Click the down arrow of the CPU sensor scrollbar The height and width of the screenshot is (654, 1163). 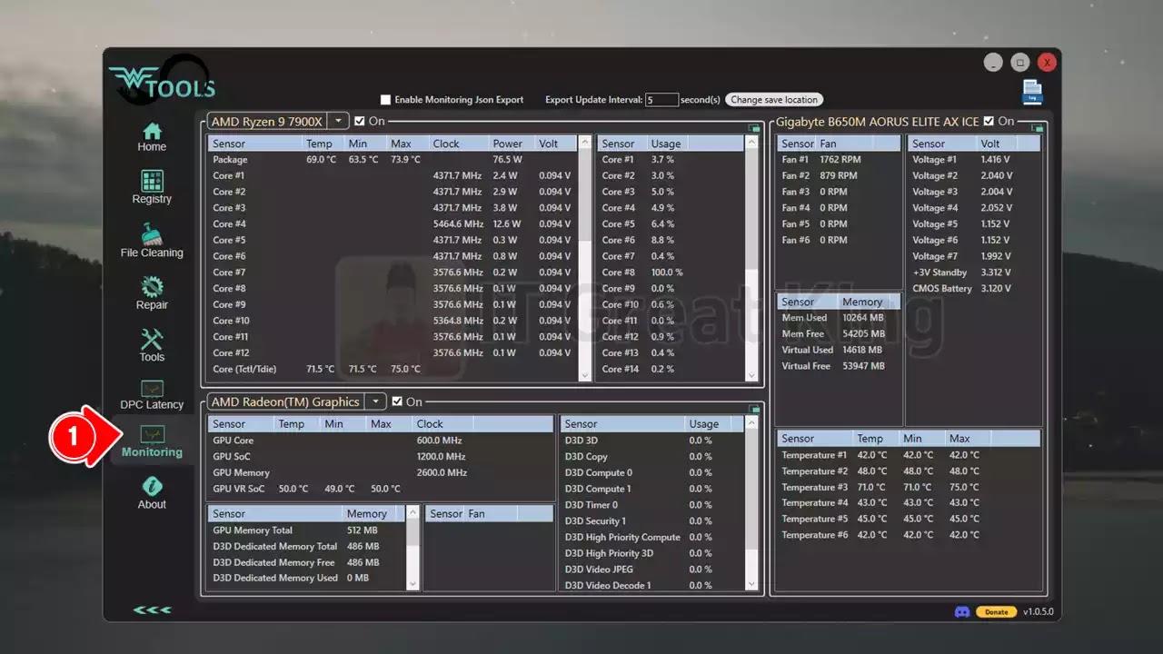coord(584,375)
